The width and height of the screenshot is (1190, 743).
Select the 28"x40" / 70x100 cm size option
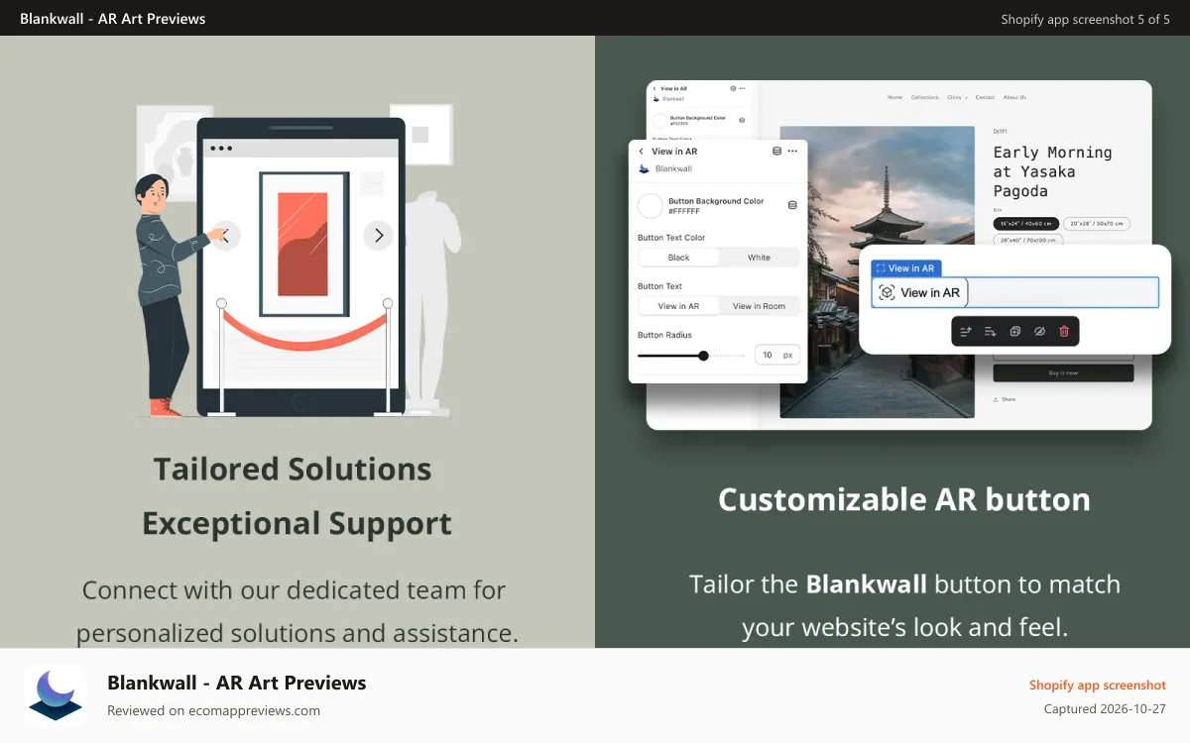coord(1028,240)
